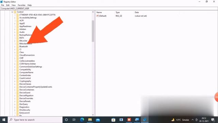Select the CrashControl folder icon

coord(17,78)
